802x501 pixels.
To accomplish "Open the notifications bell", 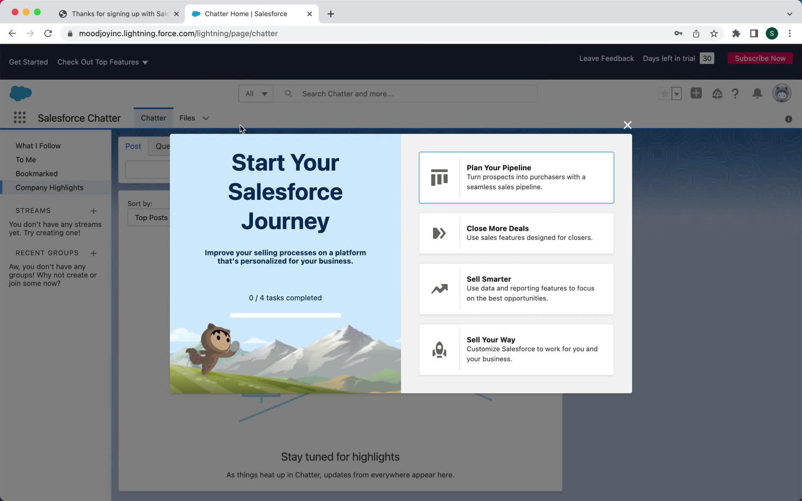I will click(757, 94).
